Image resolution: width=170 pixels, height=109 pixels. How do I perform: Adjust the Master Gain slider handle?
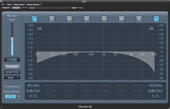(x=12, y=39)
